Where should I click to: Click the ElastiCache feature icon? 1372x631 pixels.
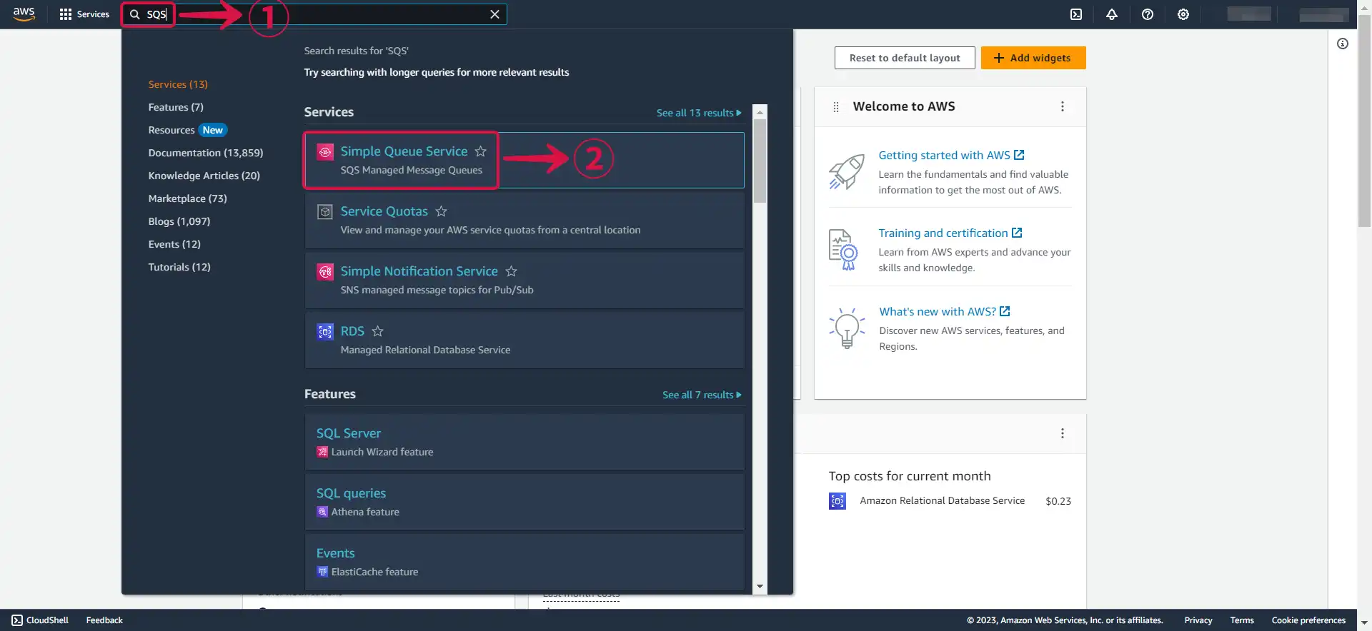322,572
